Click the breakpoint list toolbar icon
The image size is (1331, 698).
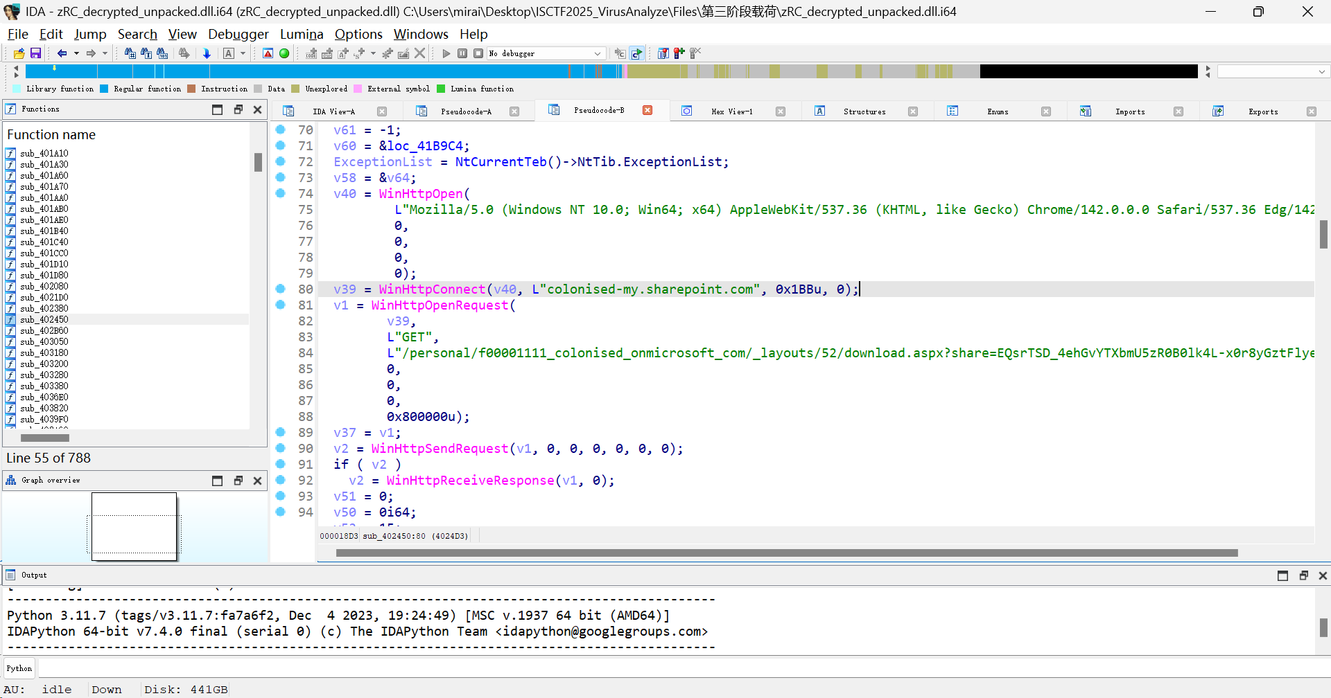coord(663,53)
